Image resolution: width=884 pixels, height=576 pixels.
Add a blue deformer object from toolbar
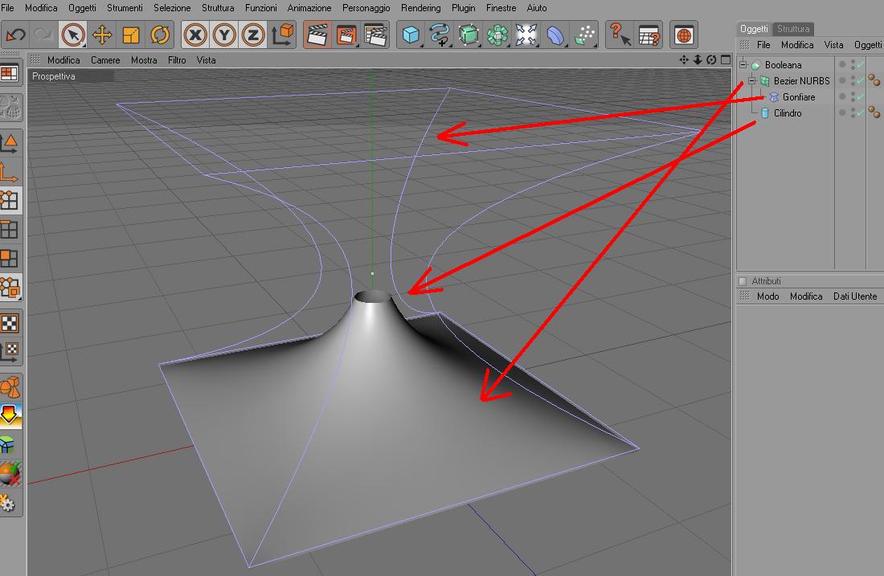[555, 35]
